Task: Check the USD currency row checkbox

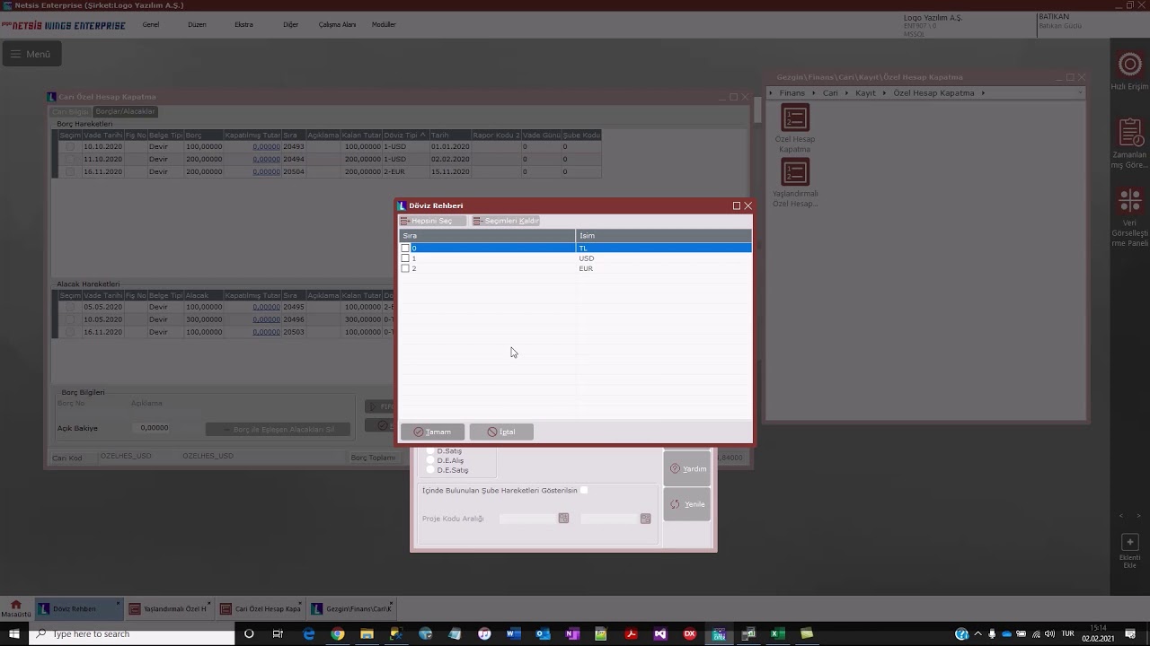Action: click(405, 258)
